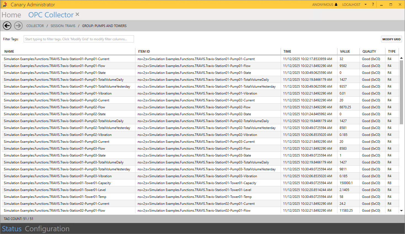The width and height of the screenshot is (405, 234).
Task: Open the Configuration tab
Action: 47,229
